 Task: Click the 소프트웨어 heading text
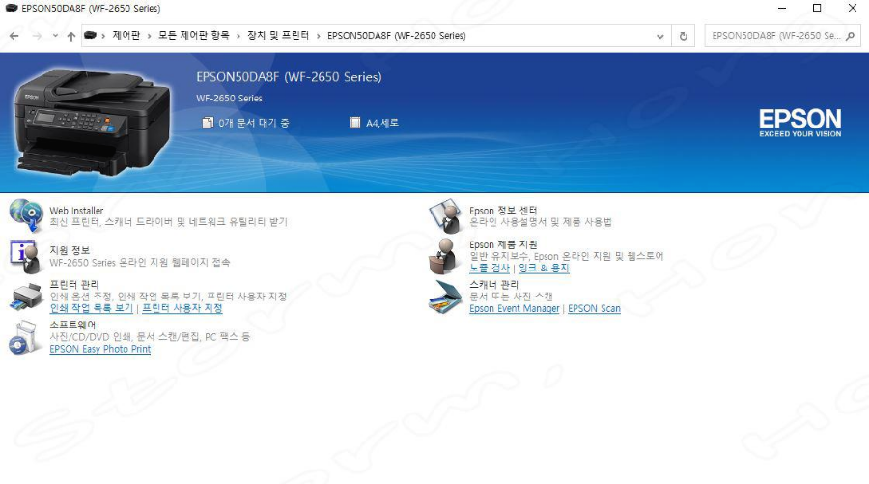click(72, 325)
